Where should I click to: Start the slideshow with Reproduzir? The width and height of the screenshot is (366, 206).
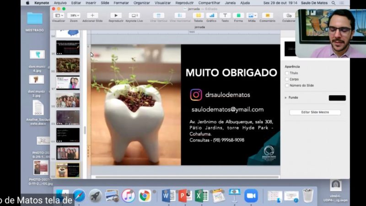pos(116,16)
